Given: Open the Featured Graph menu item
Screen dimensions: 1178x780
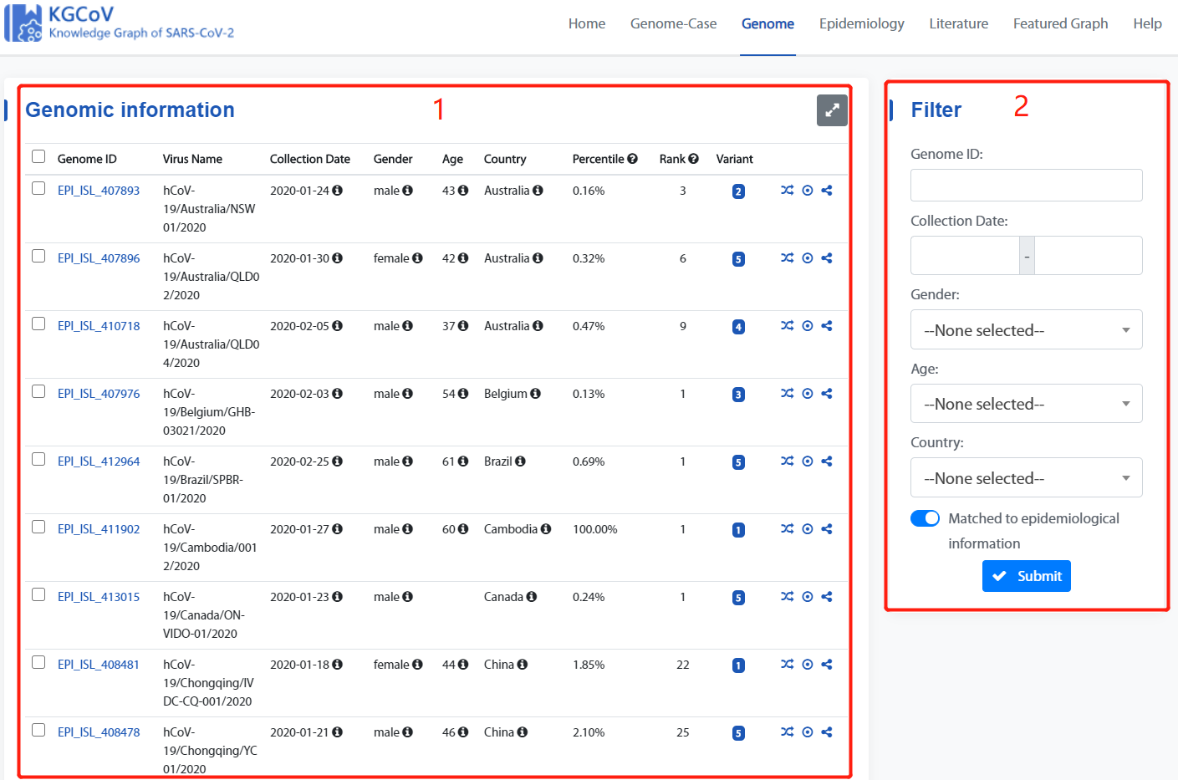Looking at the screenshot, I should 1060,23.
